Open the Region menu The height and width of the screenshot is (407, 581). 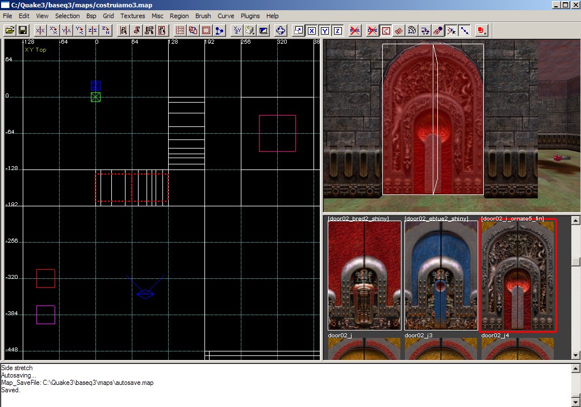179,16
